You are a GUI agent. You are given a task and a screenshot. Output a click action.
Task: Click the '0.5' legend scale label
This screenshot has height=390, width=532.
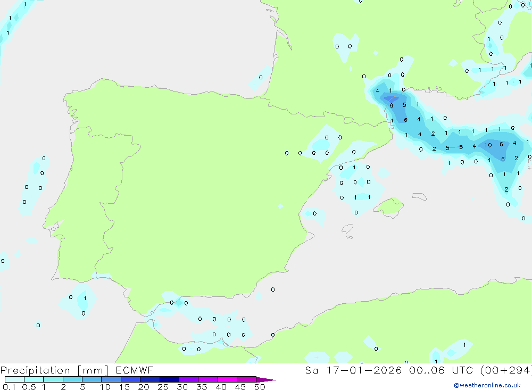(x=29, y=387)
